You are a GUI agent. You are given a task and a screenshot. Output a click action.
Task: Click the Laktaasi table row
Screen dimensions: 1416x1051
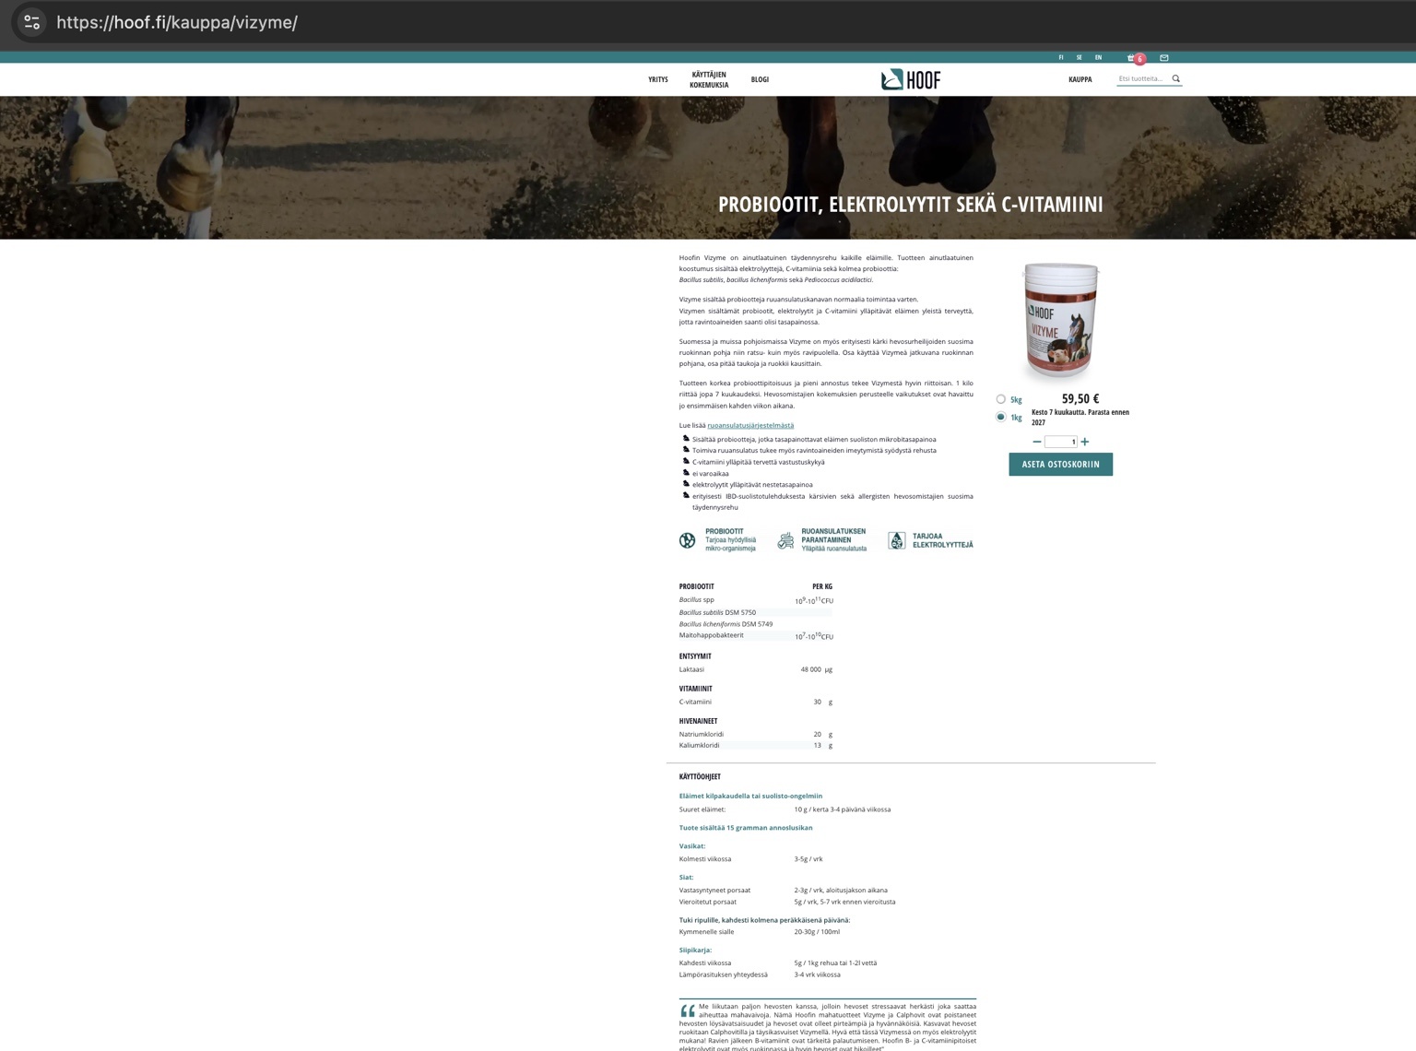(x=756, y=669)
